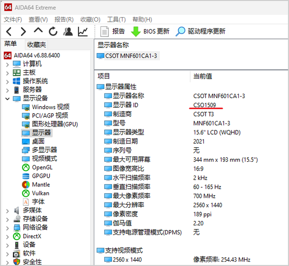Open the graph chart toolbar icon
The height and width of the screenshot is (266, 289).
tap(83, 32)
